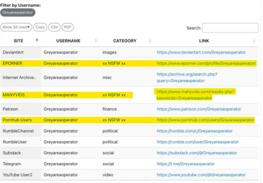Viewport: 263px width, 183px height.
Task: Open the t.me Telegram link
Action: click(x=186, y=164)
